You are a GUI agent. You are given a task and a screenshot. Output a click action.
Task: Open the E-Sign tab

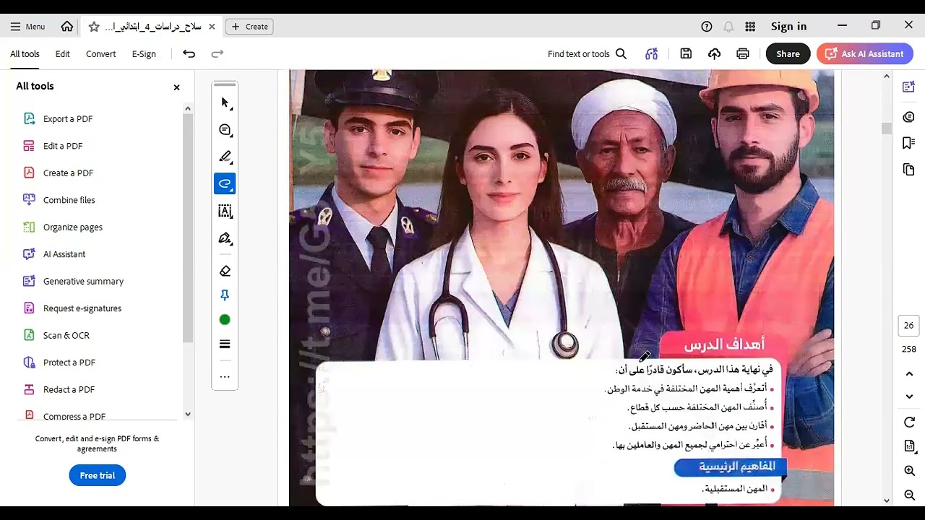coord(144,54)
